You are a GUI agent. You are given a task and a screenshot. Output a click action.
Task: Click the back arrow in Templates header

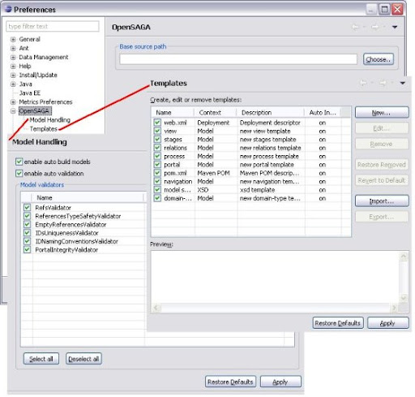tap(364, 83)
